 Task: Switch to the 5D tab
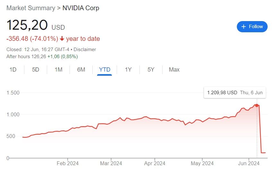36,70
